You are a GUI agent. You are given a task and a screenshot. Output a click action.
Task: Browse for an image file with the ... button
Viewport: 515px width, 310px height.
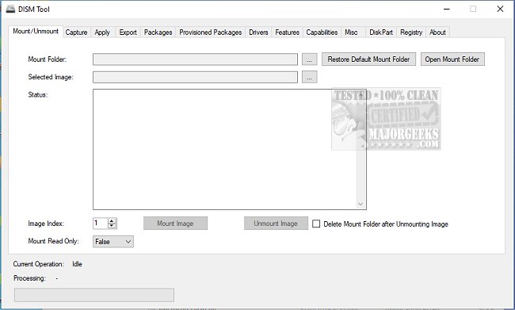(309, 77)
